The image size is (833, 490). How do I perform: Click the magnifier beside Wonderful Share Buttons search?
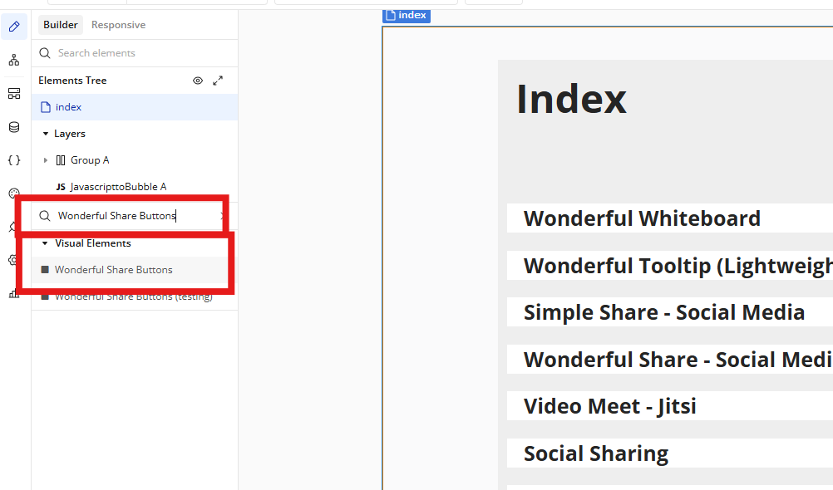(x=45, y=216)
